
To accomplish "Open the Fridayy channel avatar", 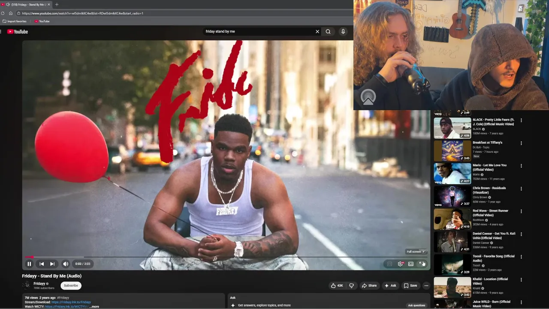I will pos(27,285).
